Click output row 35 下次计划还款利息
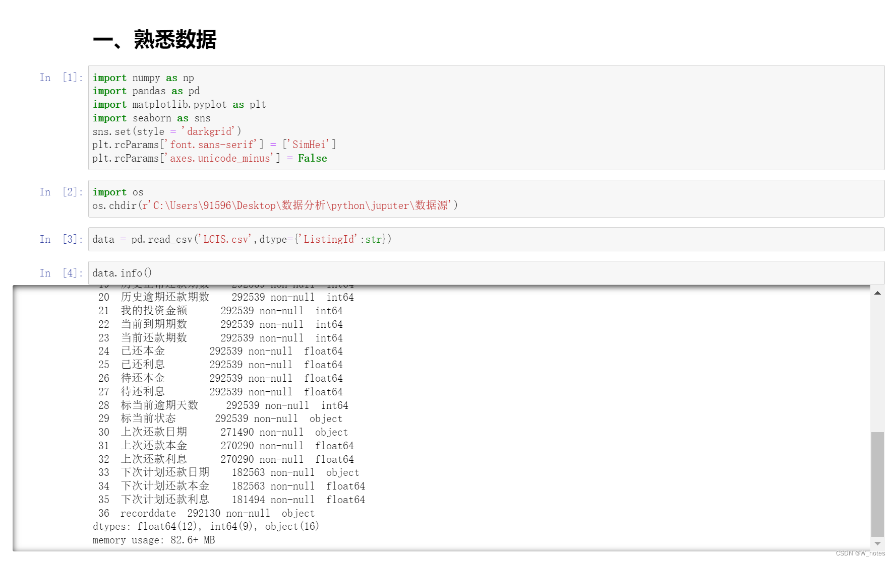The width and height of the screenshot is (893, 561). 231,500
